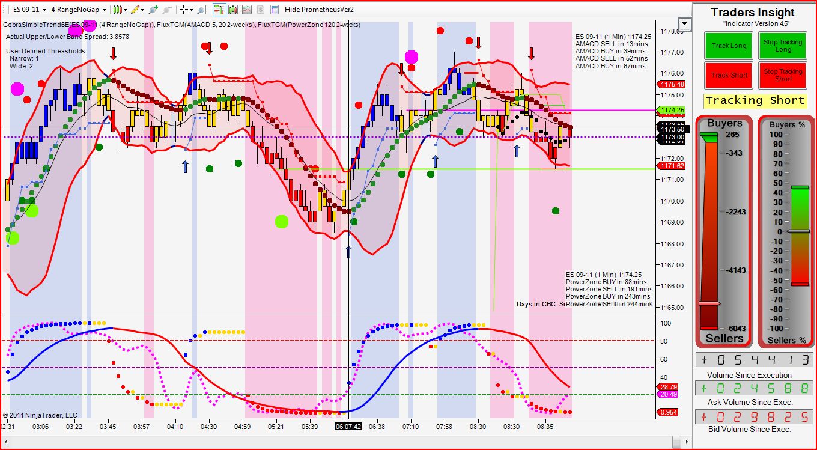
Task: Click the "AMACD SELL in 13mins" text
Action: pyautogui.click(x=612, y=44)
